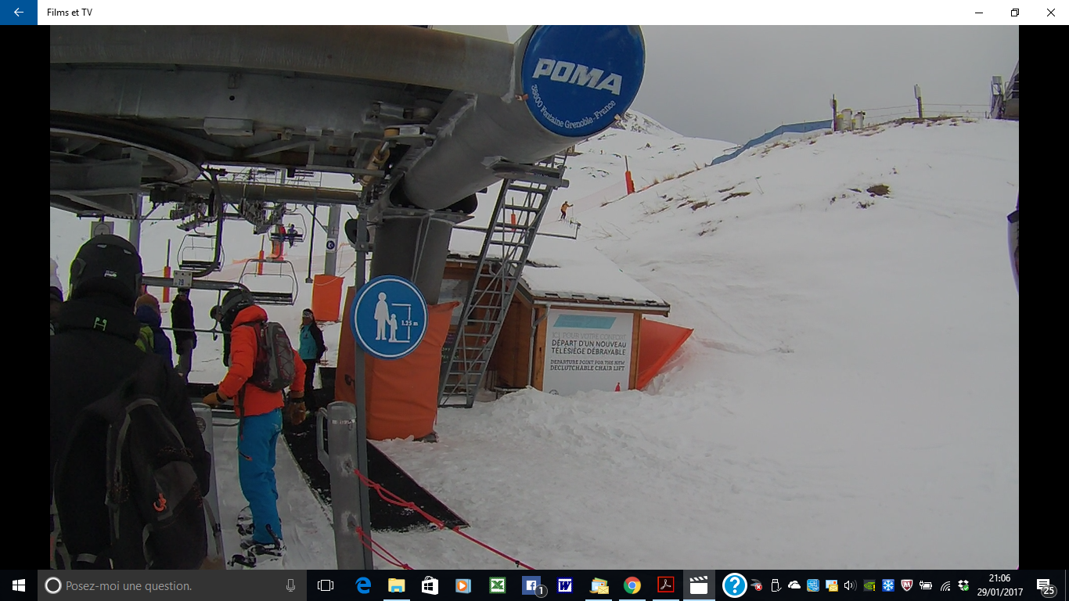The image size is (1069, 601).
Task: Open the Films et TV clapperboard taskbar icon
Action: point(698,585)
